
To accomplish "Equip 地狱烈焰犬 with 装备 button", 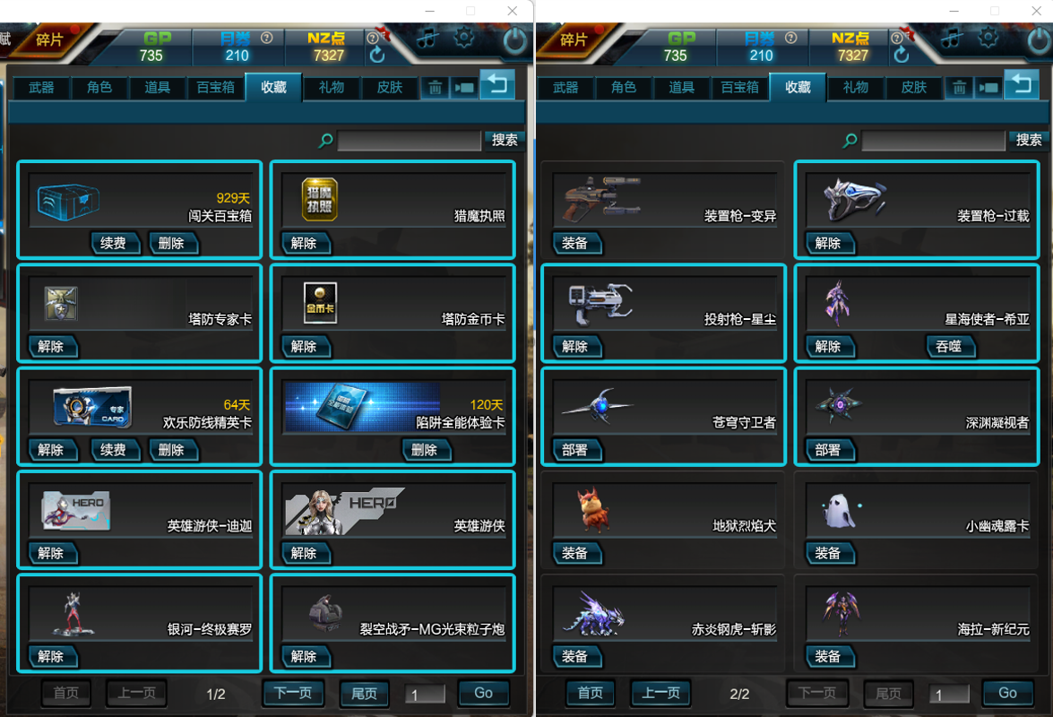I will 575,553.
